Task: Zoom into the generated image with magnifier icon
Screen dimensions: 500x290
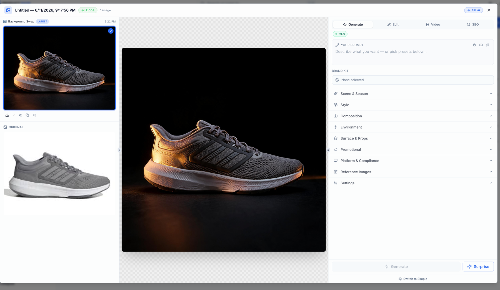Action: [34, 115]
